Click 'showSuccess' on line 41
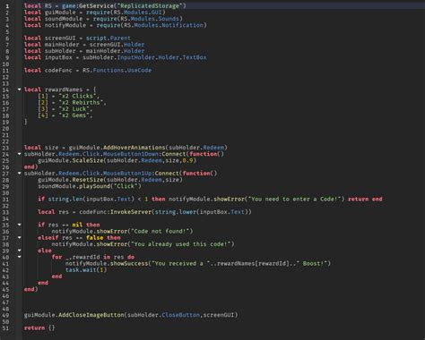The image size is (425, 340). pos(129,264)
